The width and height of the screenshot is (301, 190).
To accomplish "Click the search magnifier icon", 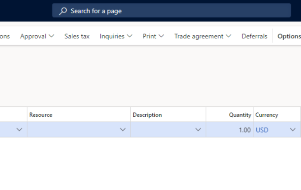I will pyautogui.click(x=63, y=11).
